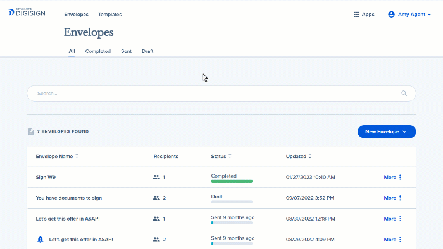Screen dimensions: 443x249
Task: Click into the Search field
Action: click(221, 94)
